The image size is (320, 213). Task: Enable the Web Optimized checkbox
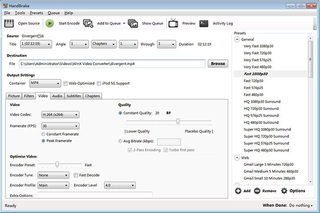pyautogui.click(x=65, y=83)
